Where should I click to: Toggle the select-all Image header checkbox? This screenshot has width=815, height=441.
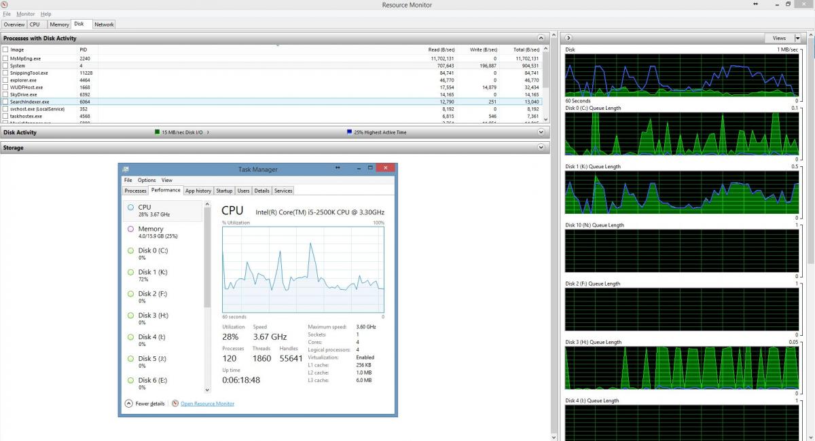[6, 50]
